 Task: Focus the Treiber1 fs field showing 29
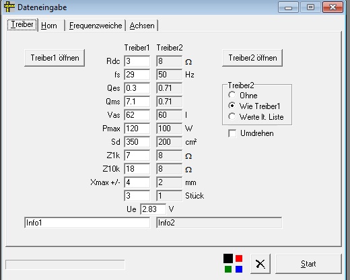[x=137, y=75]
